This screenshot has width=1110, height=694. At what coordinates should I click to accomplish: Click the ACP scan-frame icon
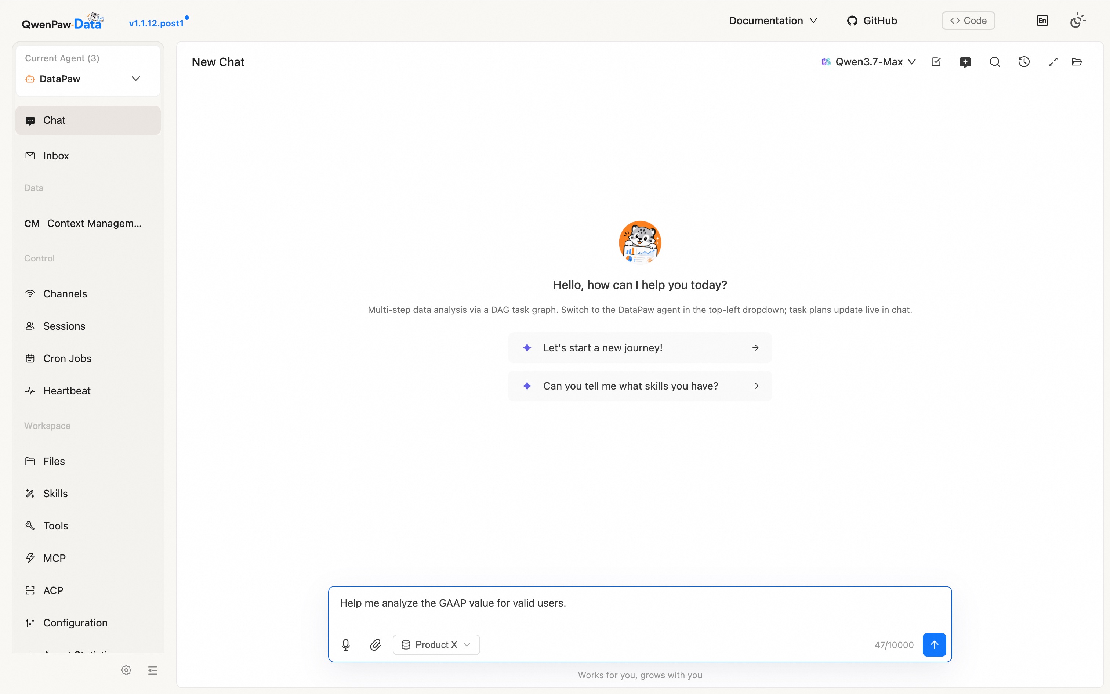point(30,590)
